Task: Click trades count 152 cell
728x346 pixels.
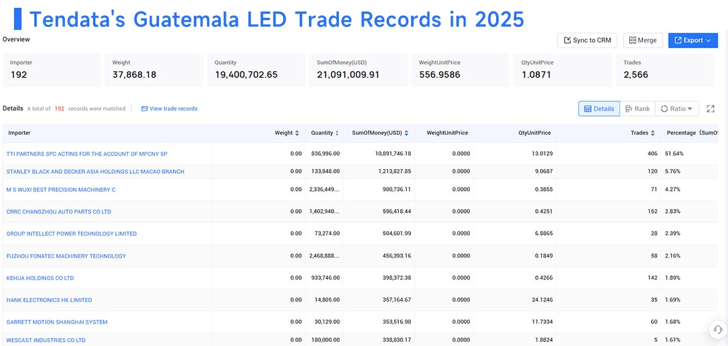Action: pyautogui.click(x=653, y=212)
